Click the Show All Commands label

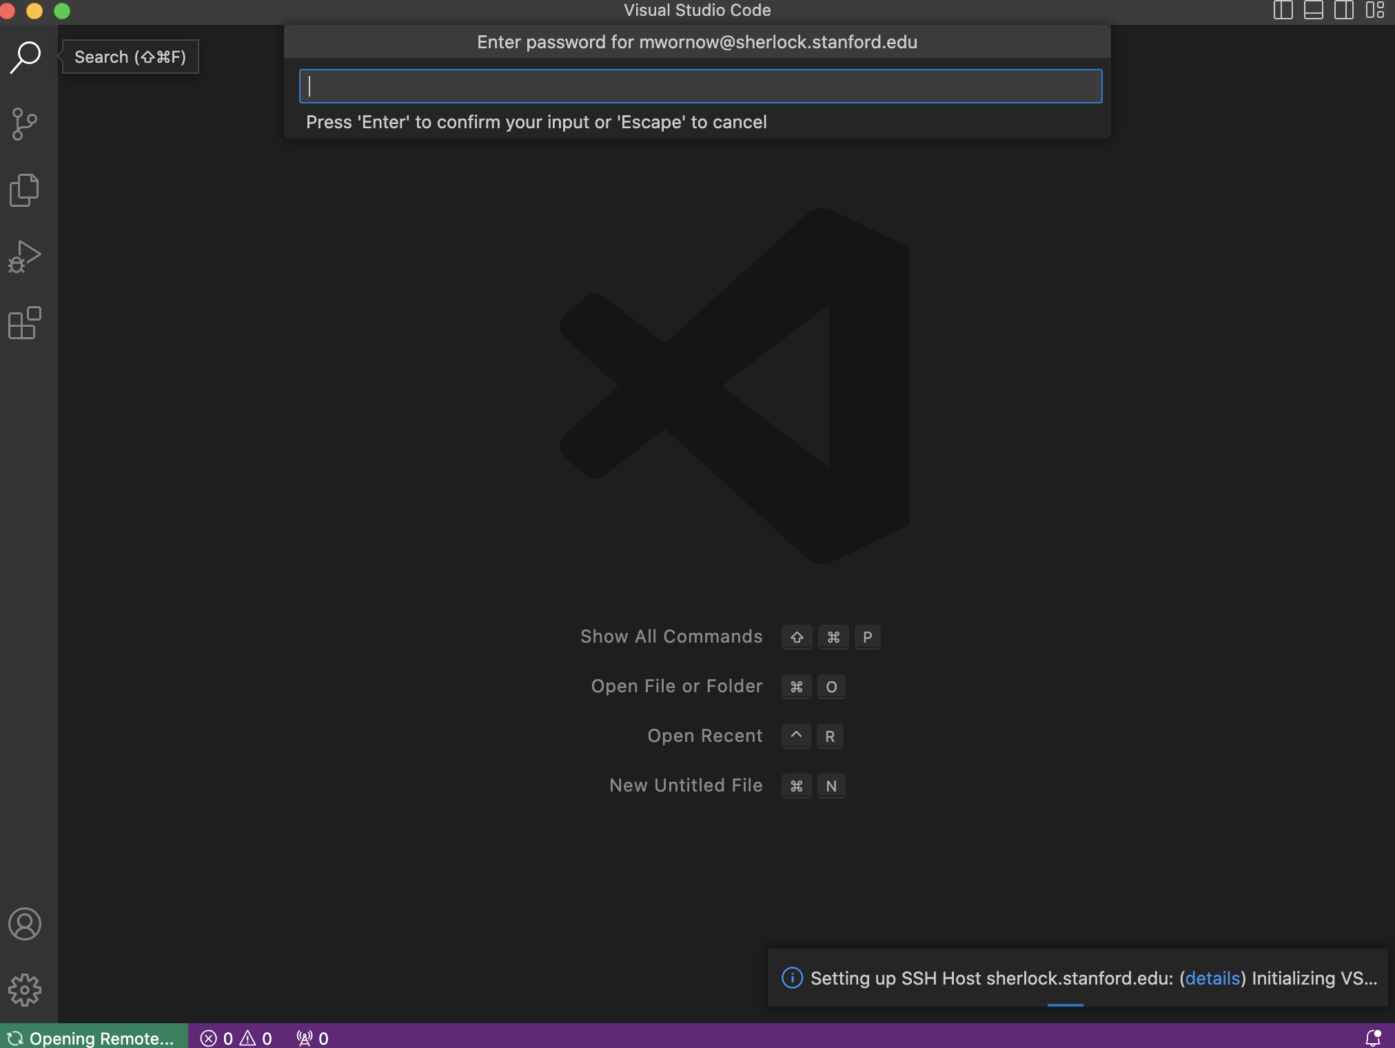point(671,636)
